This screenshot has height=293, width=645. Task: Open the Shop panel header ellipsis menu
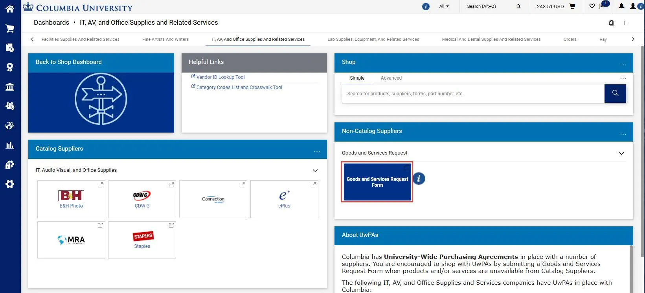[x=623, y=65]
